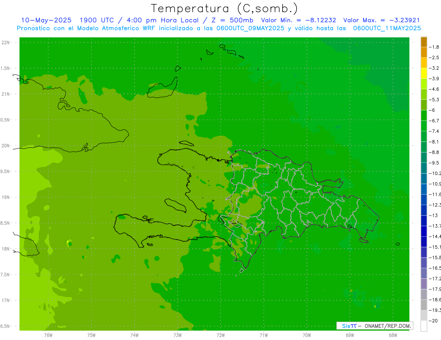Click the "68W" longitude axis label
Image resolution: width=441 pixels, height=340 pixels.
[x=393, y=335]
